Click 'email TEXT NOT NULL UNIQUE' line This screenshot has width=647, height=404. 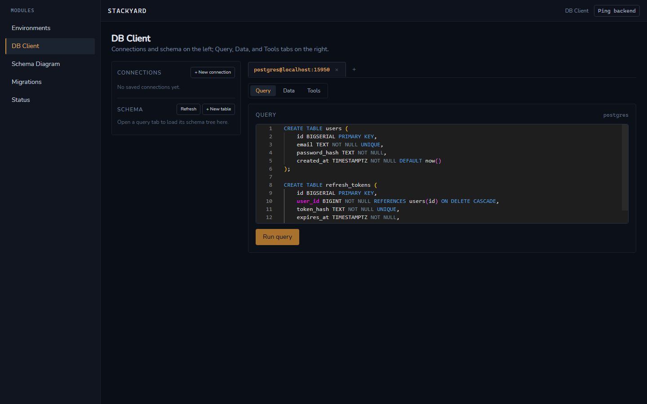340,145
